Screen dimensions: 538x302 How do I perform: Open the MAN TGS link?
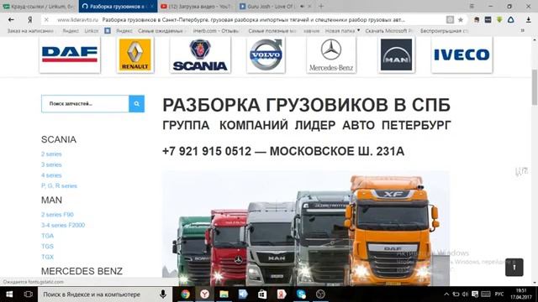[47, 247]
